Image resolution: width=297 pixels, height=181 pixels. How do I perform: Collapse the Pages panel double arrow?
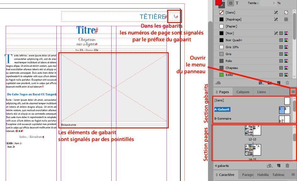[x=217, y=92]
